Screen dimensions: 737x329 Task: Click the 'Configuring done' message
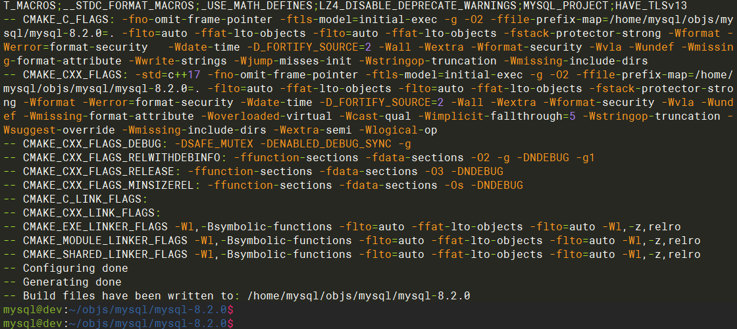click(75, 268)
